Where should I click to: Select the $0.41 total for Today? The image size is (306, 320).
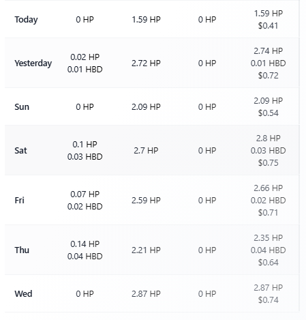click(268, 26)
